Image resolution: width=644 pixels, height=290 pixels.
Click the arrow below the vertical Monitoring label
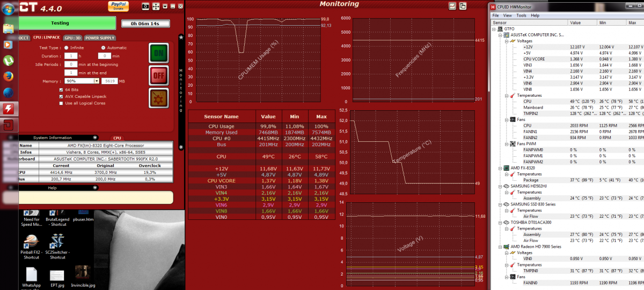click(181, 147)
